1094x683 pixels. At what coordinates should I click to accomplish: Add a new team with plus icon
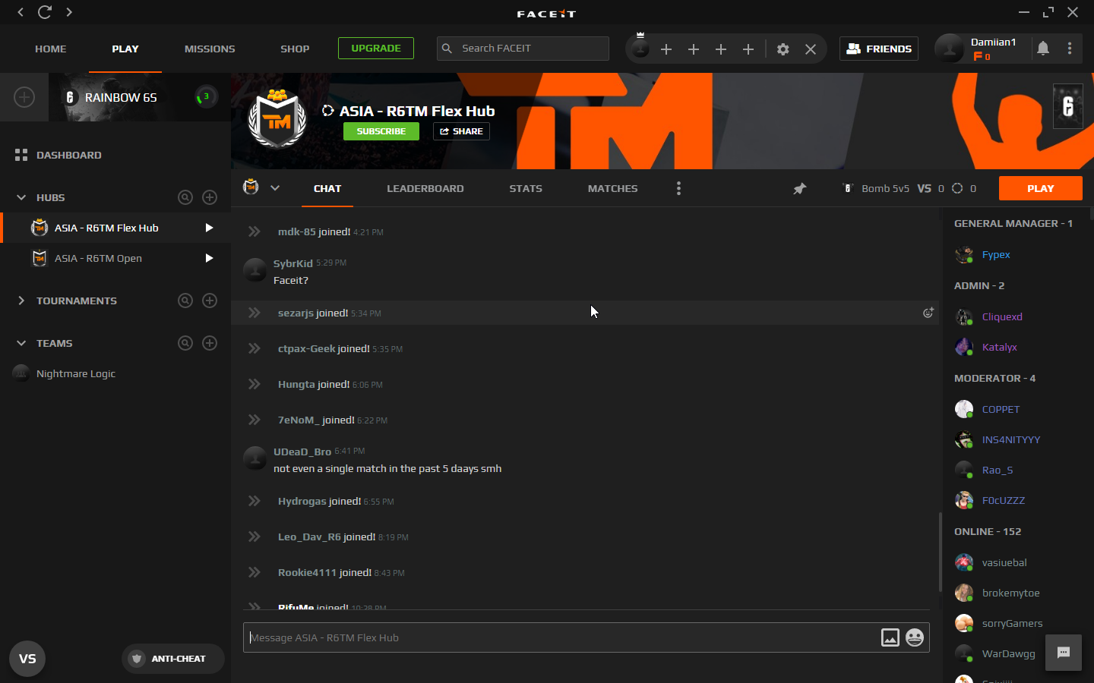pos(210,343)
